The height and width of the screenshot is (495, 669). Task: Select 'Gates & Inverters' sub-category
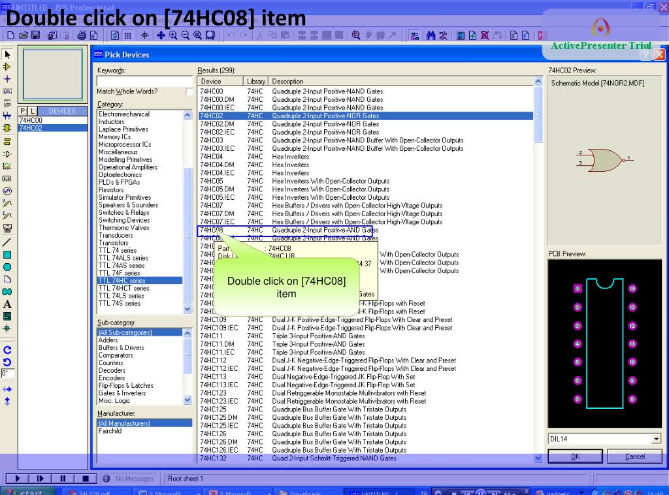coord(140,393)
